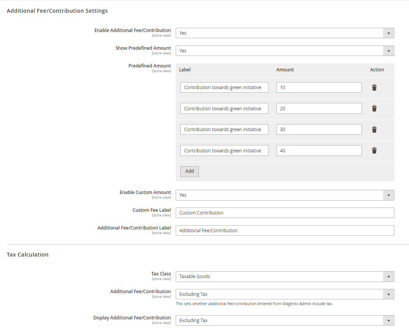Open Additional Fee/Contribution tax dropdown
The image size is (409, 336).
[285, 294]
